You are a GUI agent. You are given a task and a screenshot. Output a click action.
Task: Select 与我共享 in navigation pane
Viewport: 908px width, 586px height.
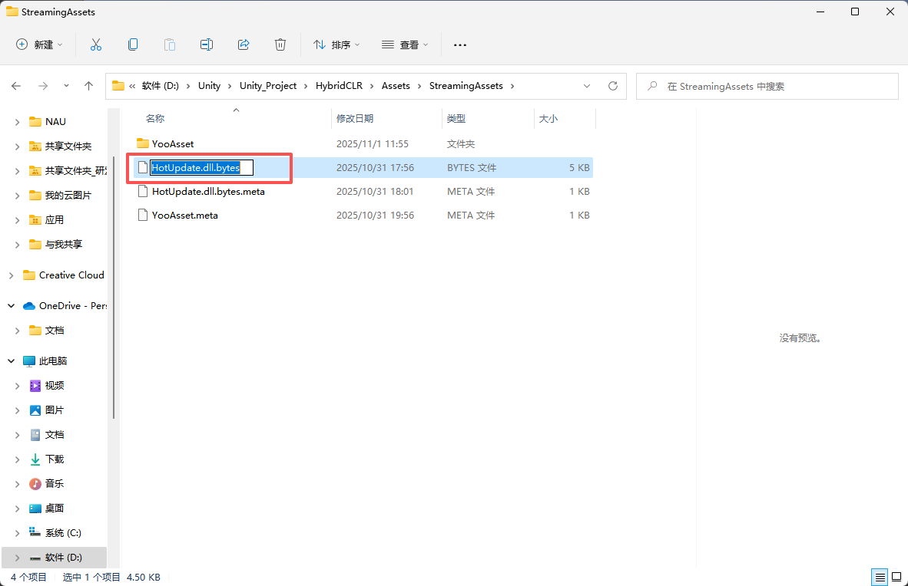click(x=64, y=244)
